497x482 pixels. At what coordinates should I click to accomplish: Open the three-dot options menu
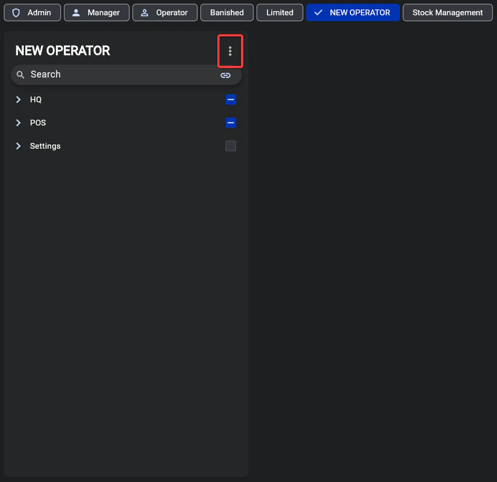[x=230, y=51]
